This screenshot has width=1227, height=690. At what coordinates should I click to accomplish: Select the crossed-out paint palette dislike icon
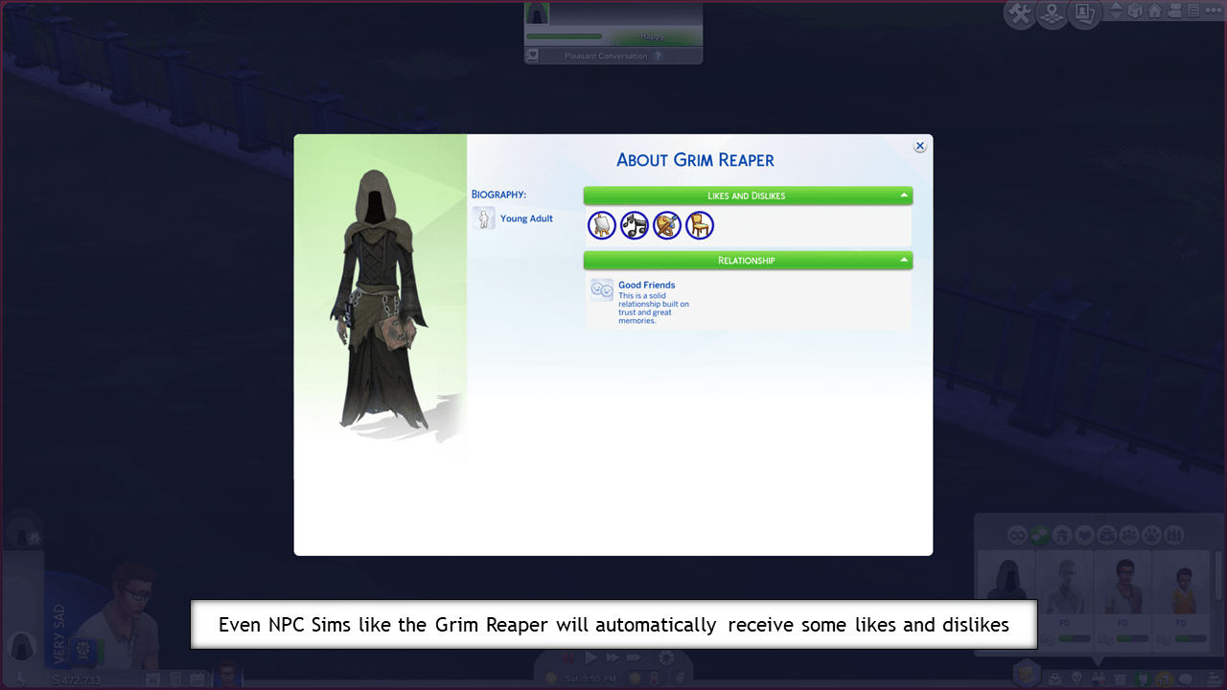tap(667, 226)
